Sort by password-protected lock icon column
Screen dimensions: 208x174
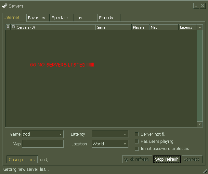(x=8, y=27)
